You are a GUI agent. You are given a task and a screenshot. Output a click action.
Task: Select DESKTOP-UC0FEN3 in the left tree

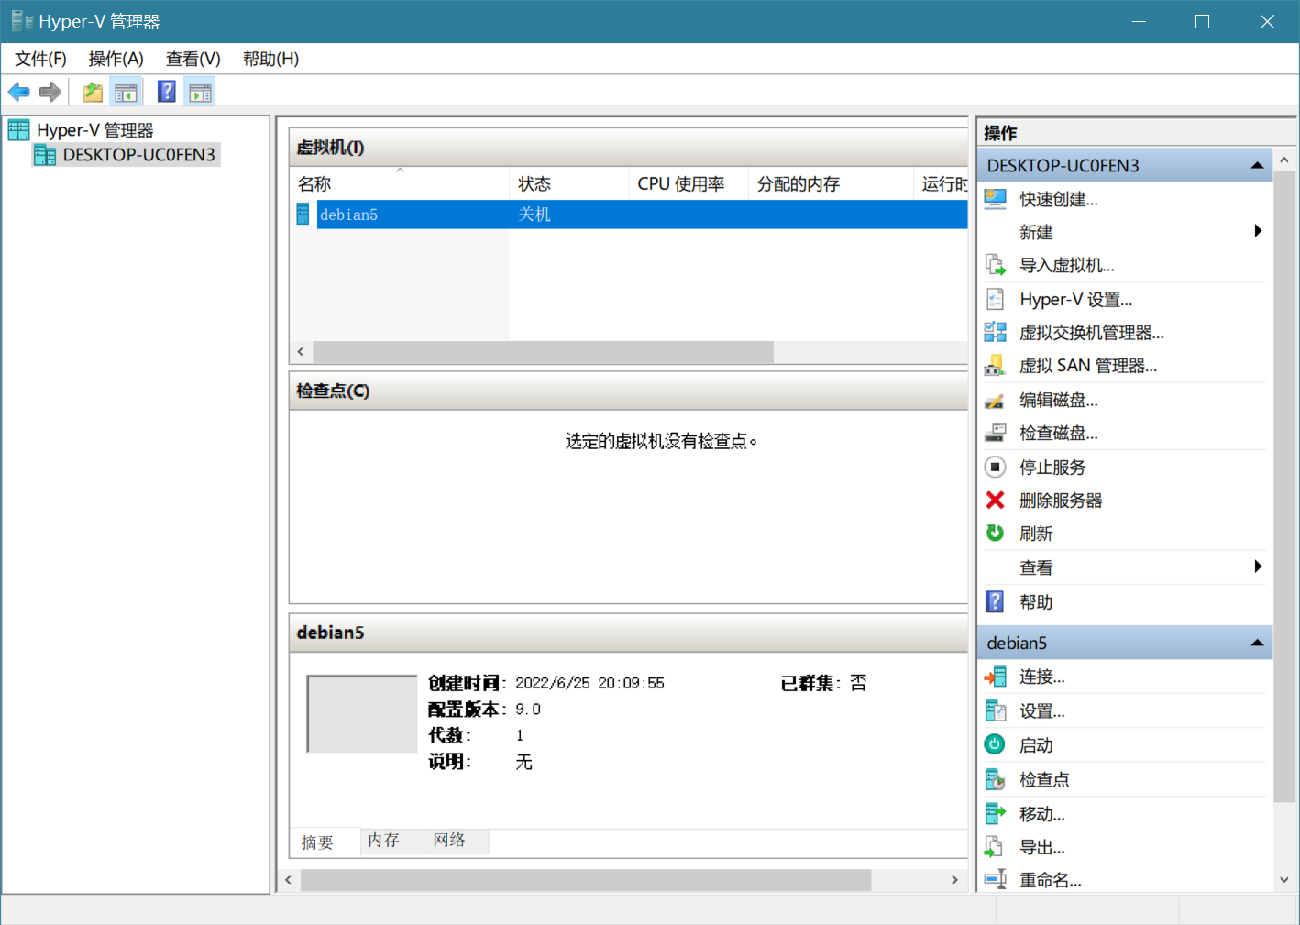(138, 155)
